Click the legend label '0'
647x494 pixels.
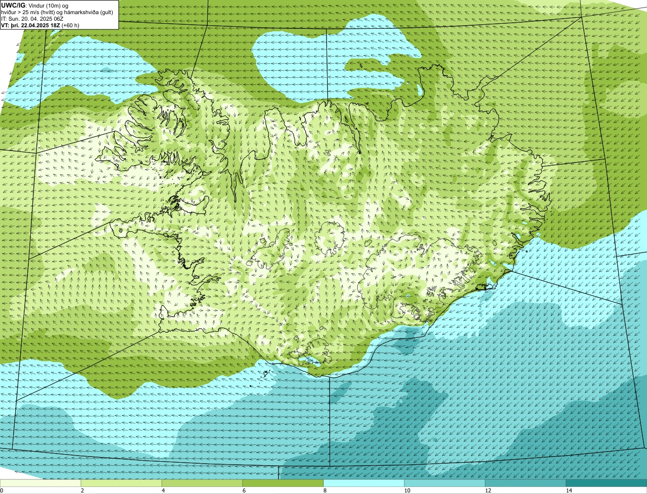[2, 490]
